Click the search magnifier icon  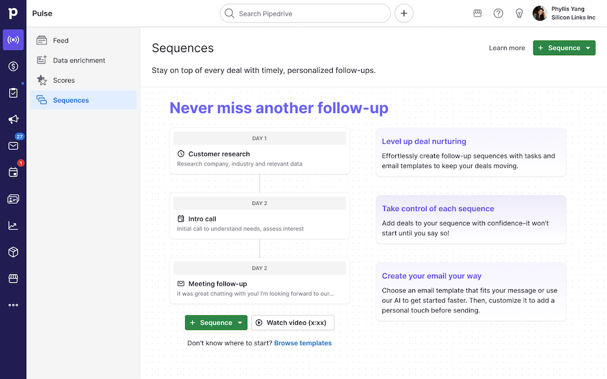tap(229, 13)
